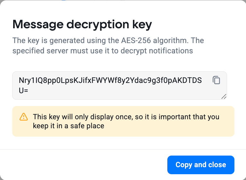Click the yellow warning triangle icon
Image resolution: width=246 pixels, height=180 pixels.
click(23, 117)
